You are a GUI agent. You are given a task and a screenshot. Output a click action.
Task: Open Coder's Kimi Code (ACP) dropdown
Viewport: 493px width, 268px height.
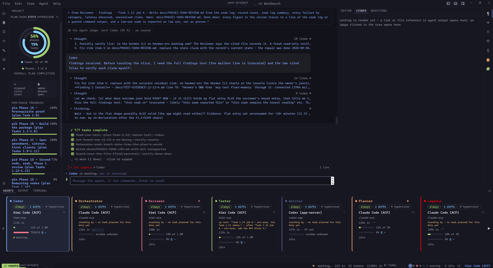64,212
